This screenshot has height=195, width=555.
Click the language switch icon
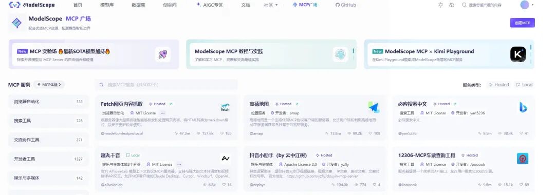pos(451,5)
